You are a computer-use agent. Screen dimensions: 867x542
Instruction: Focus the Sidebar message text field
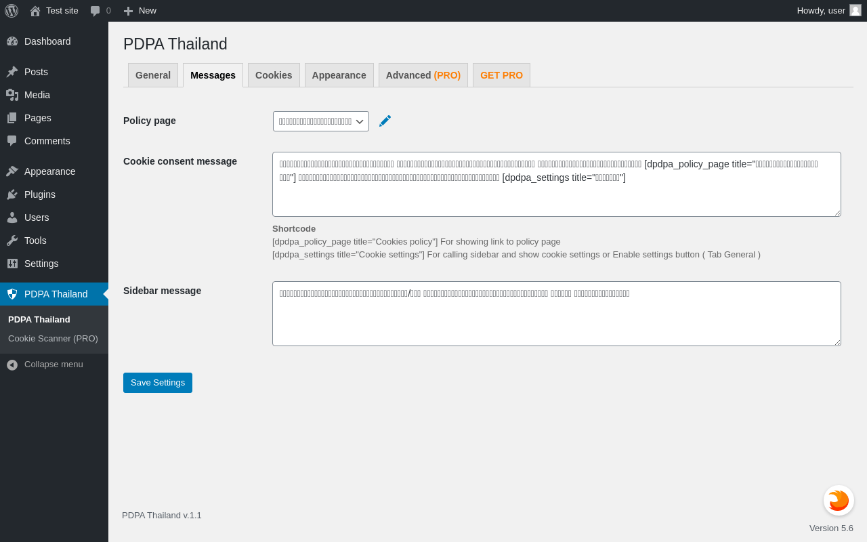click(557, 314)
